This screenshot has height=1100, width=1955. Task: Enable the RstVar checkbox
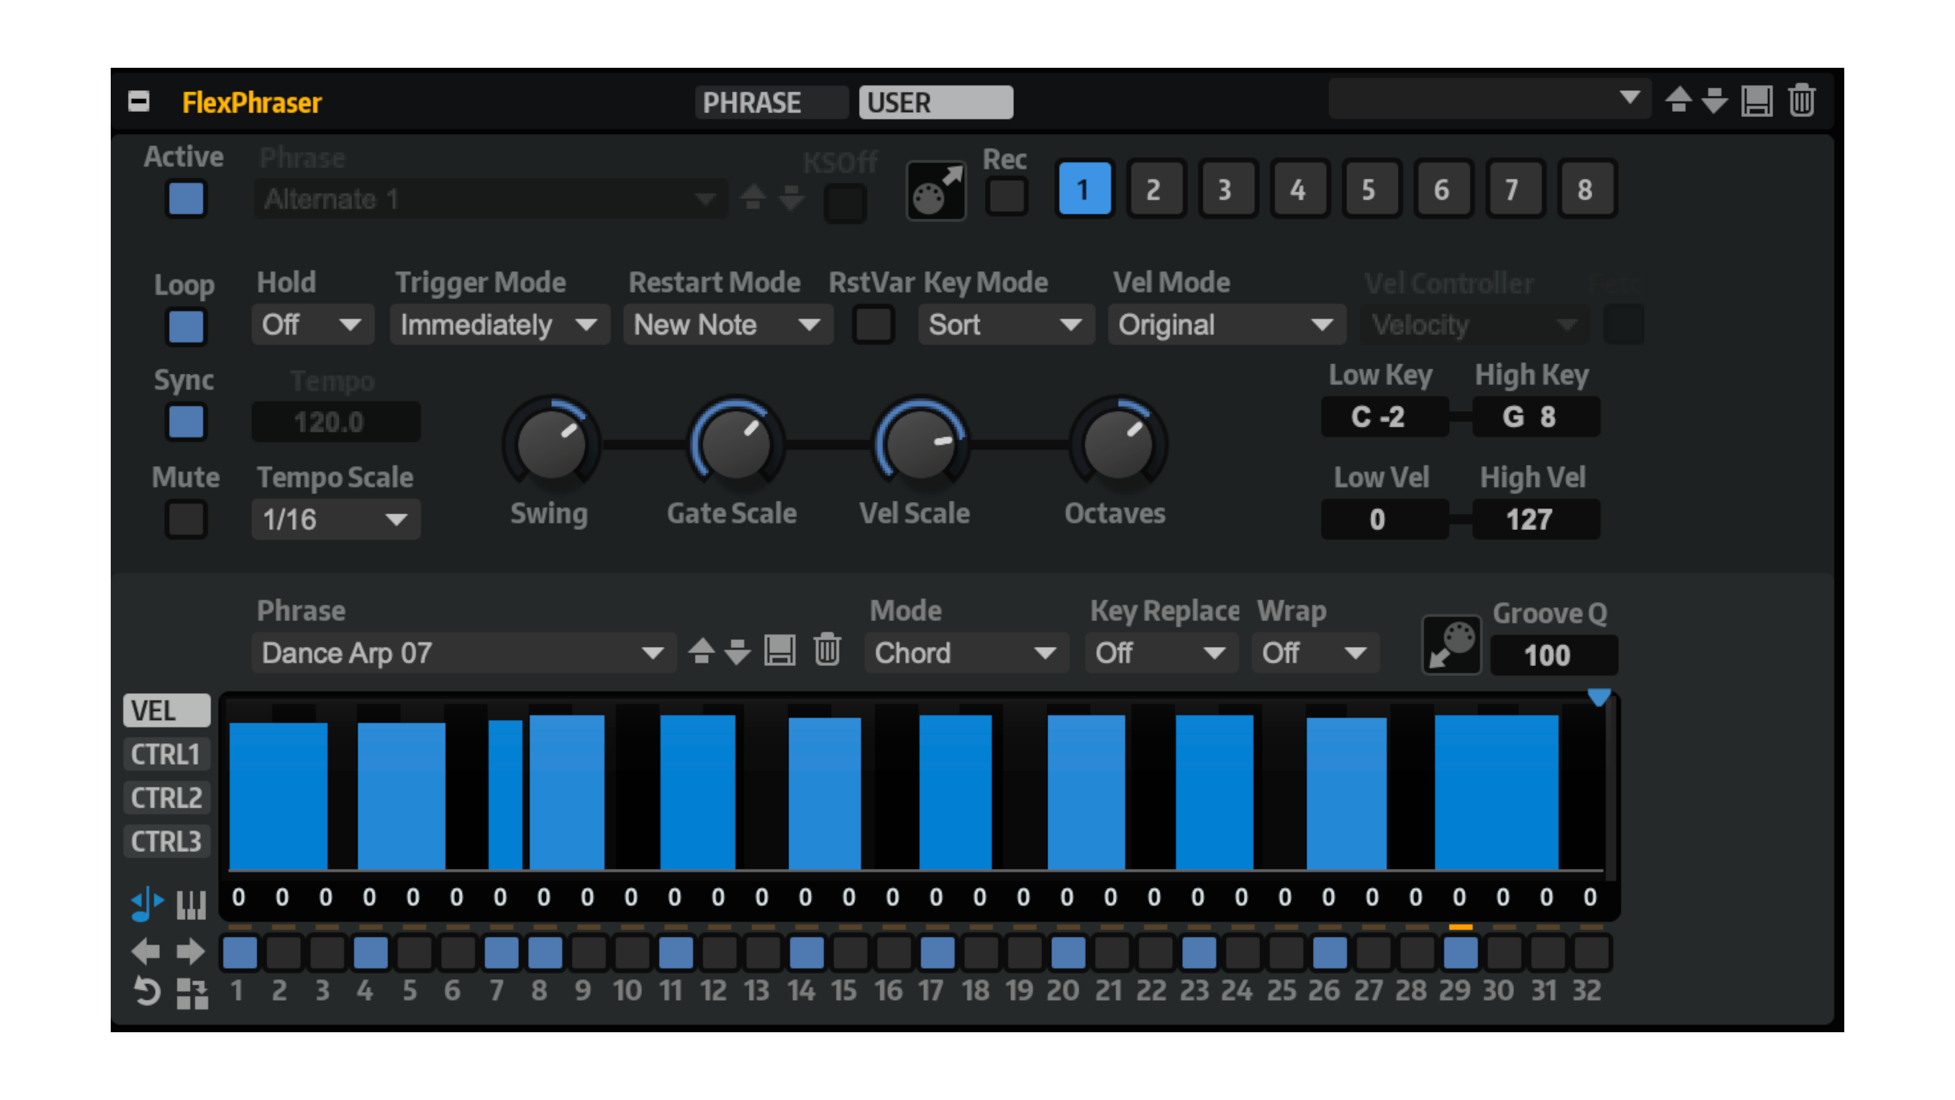point(873,325)
